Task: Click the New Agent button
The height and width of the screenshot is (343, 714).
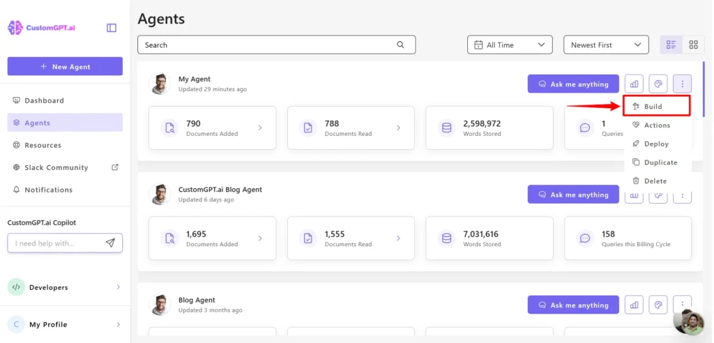Action: click(x=65, y=67)
